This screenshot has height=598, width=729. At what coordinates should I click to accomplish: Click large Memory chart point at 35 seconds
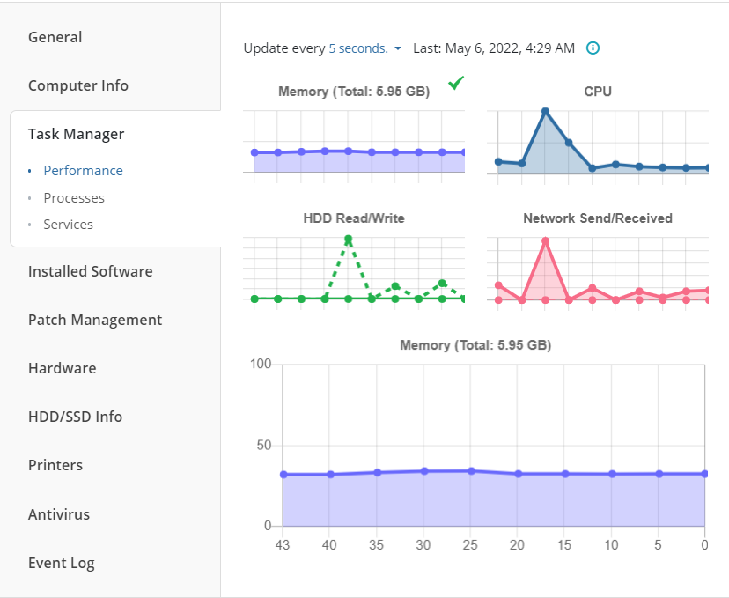[377, 472]
